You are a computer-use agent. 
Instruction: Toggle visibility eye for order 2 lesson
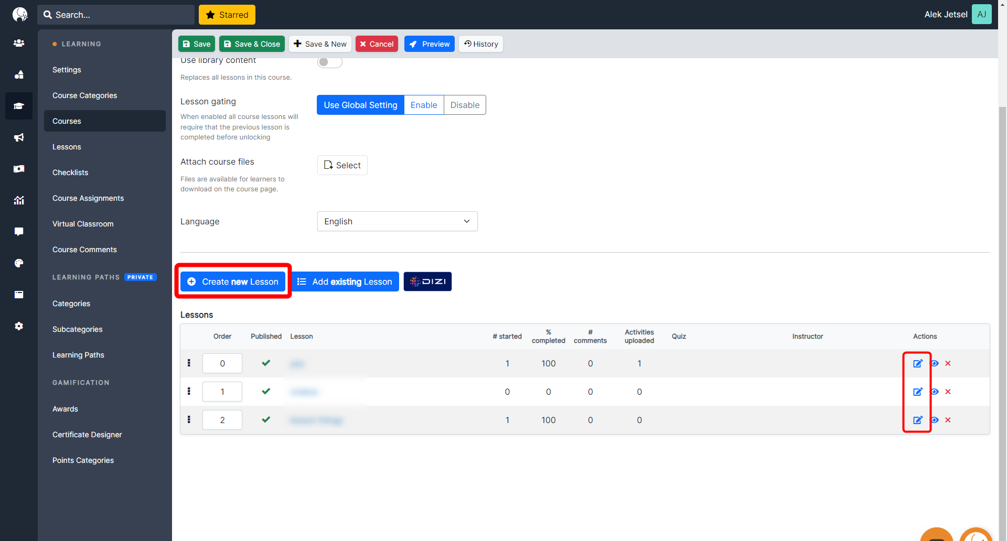pos(935,420)
